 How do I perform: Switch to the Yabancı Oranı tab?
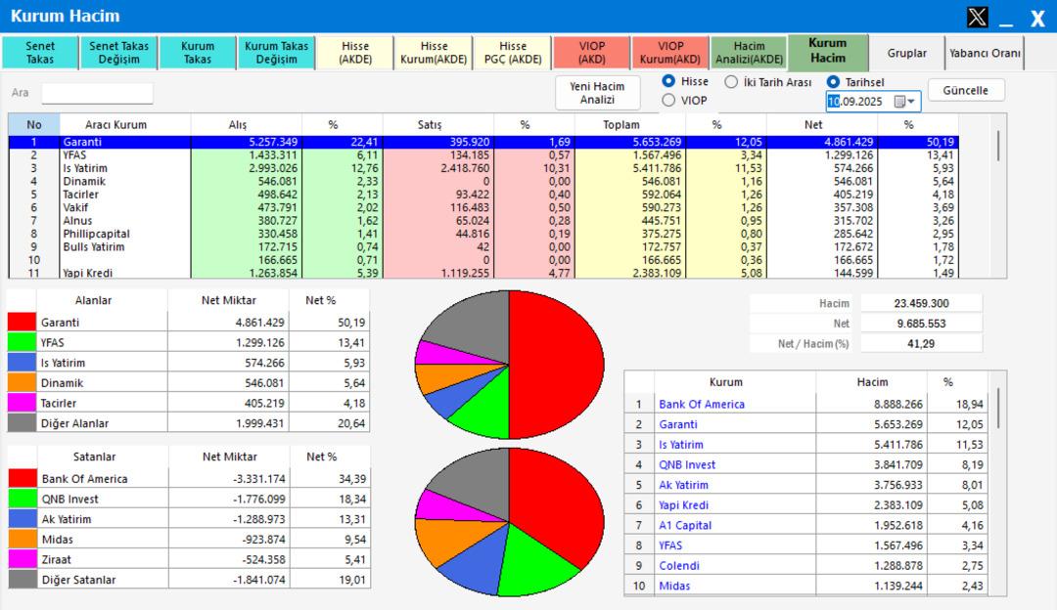[x=985, y=53]
